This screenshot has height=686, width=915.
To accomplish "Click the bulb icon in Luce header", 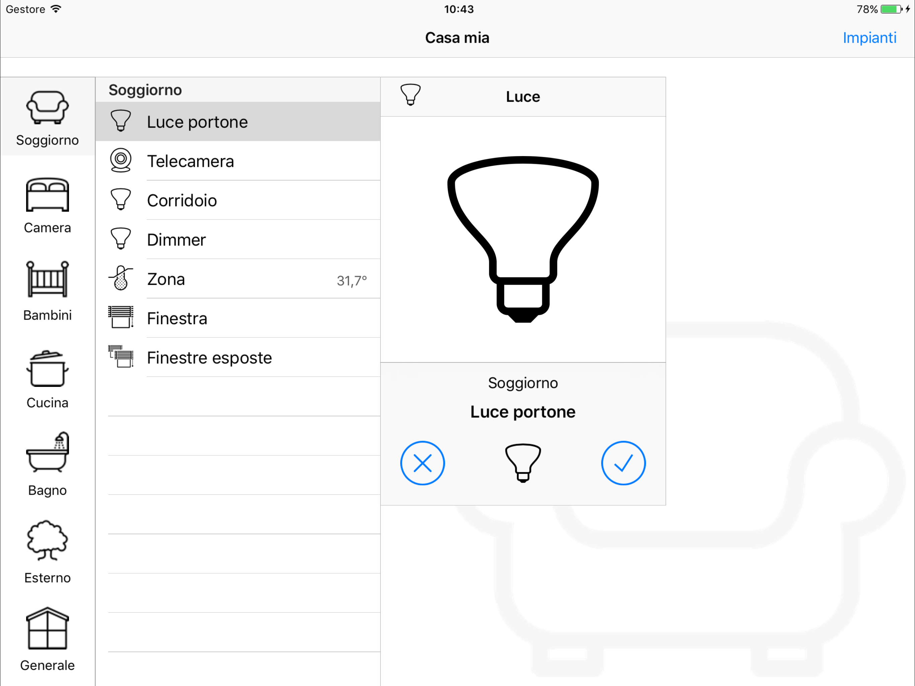I will coord(410,95).
